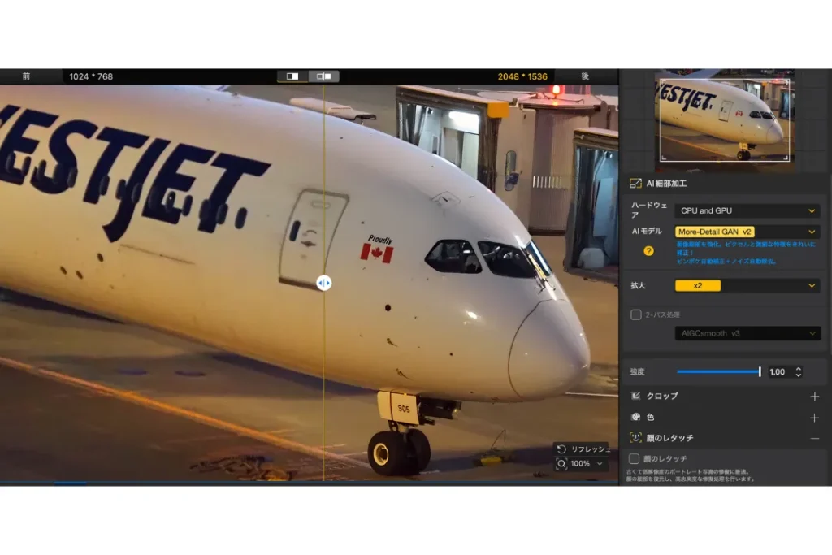Viewport: 832px width, 555px height.
Task: Click the 強度 strength slider
Action: [x=719, y=372]
